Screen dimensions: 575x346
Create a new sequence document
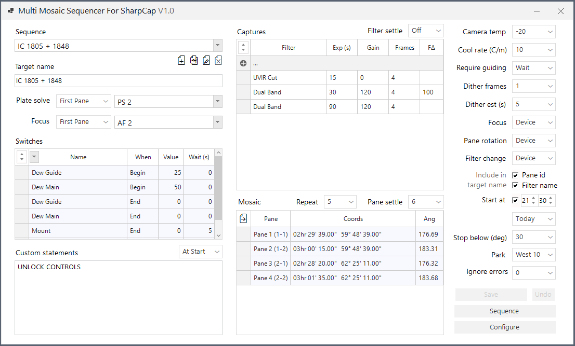coord(181,60)
